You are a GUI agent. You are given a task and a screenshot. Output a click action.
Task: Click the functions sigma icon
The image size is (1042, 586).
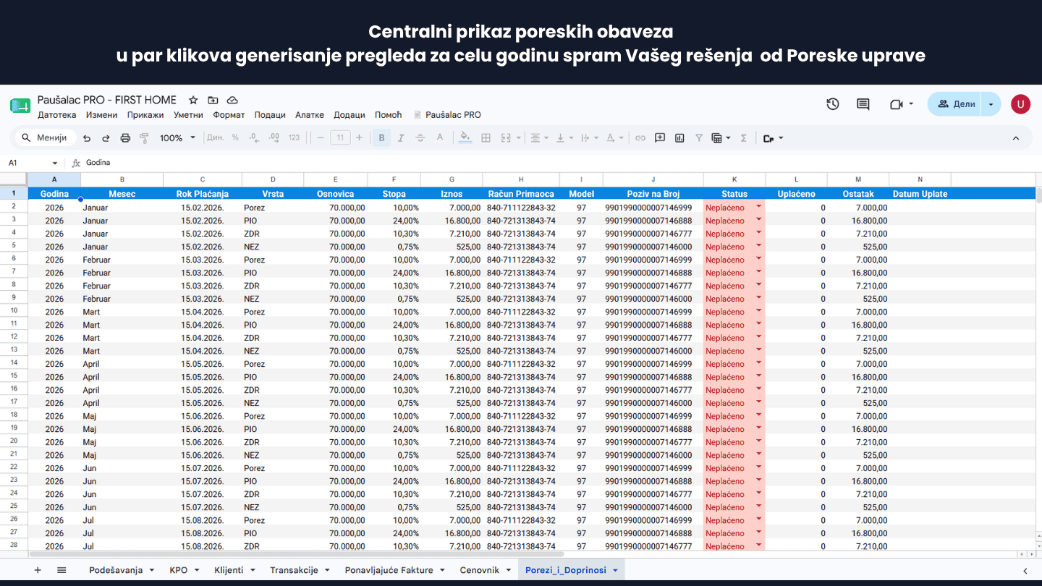743,137
